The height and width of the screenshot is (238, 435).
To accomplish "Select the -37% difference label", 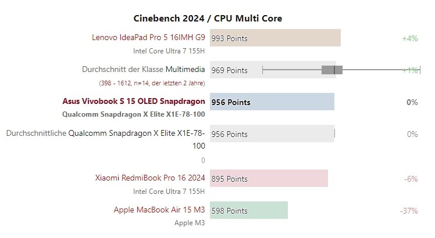I will pos(409,210).
